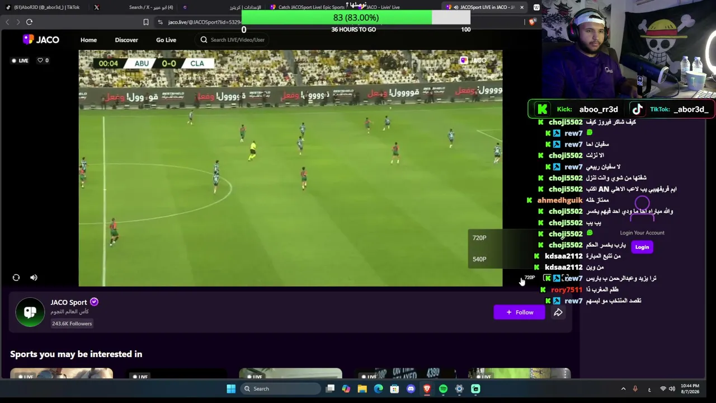Open the JACO Sport channel avatar
Image resolution: width=716 pixels, height=403 pixels.
point(30,312)
